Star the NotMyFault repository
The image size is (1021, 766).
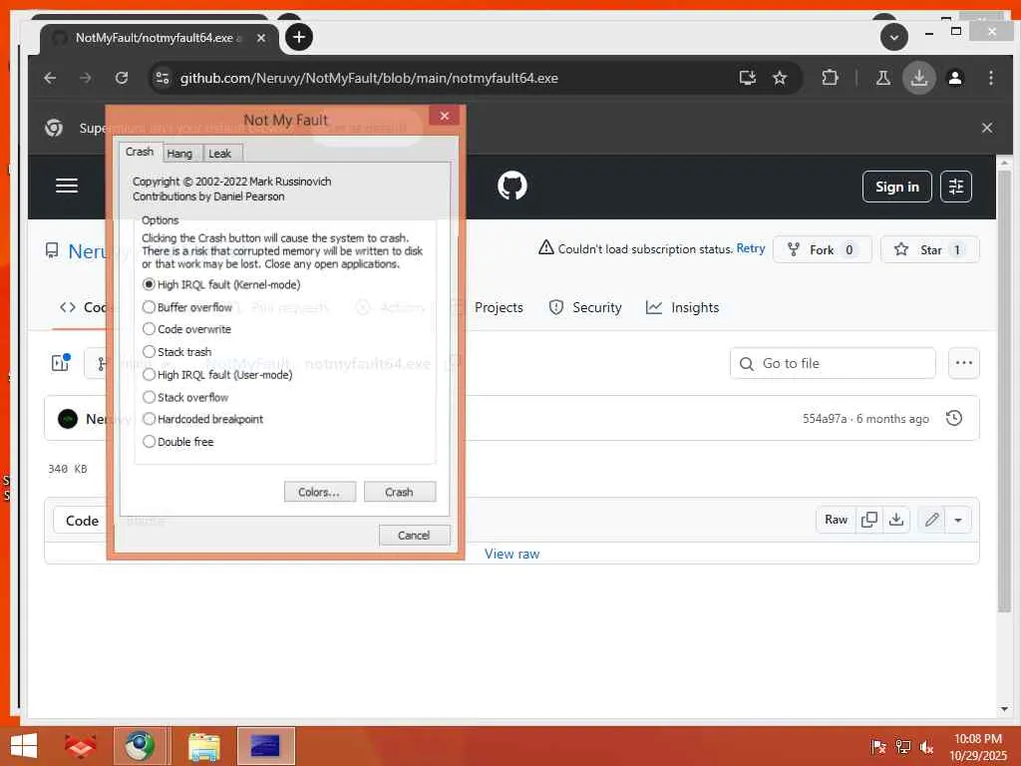pyautogui.click(x=930, y=250)
